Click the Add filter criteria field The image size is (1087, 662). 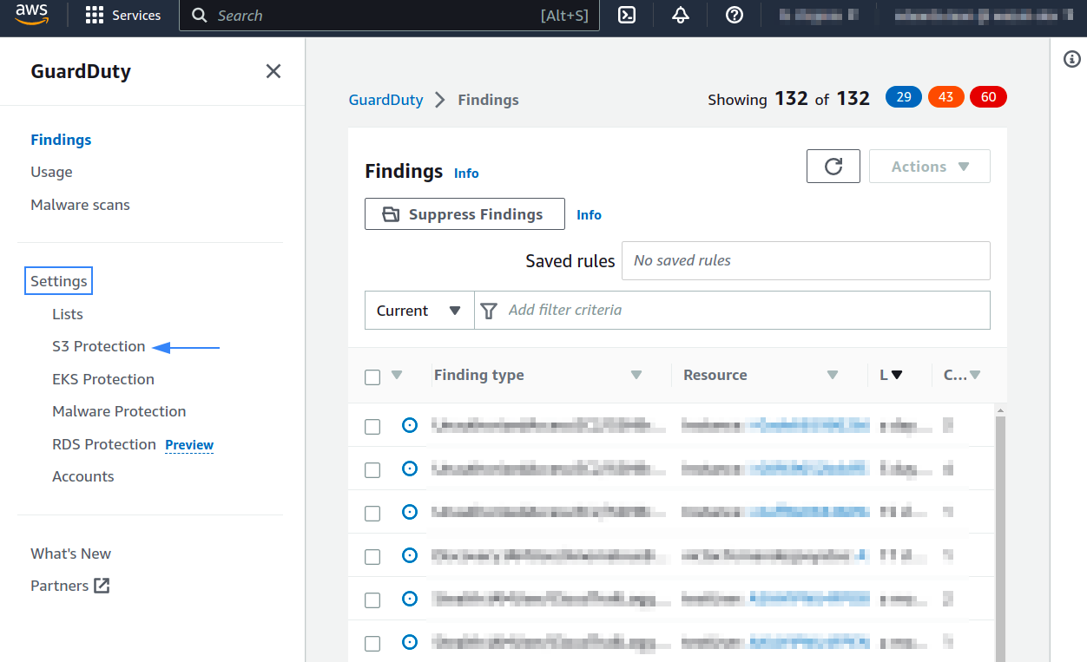[x=732, y=310]
